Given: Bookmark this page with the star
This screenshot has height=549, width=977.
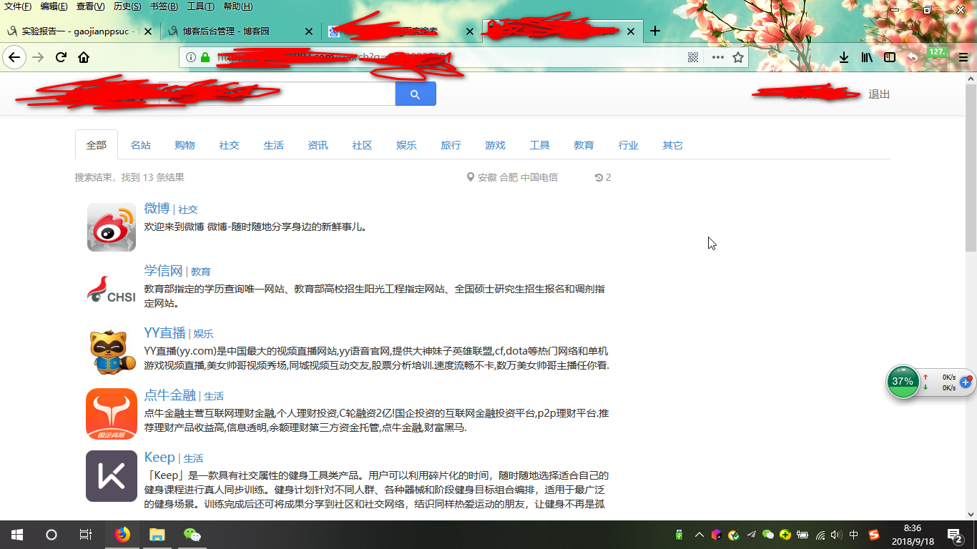Looking at the screenshot, I should [738, 57].
